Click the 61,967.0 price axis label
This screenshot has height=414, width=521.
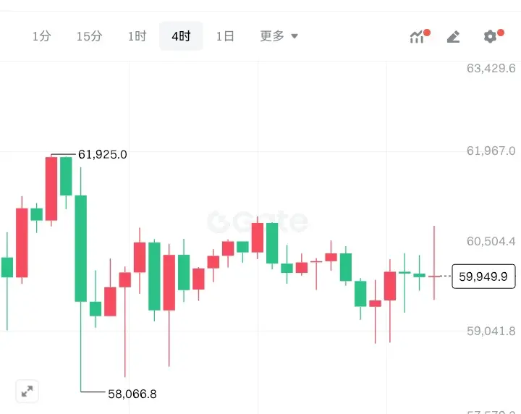click(491, 151)
